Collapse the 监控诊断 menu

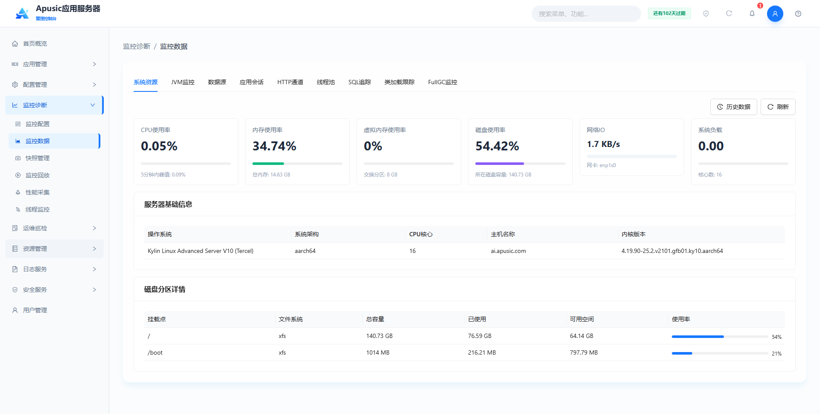coord(54,105)
